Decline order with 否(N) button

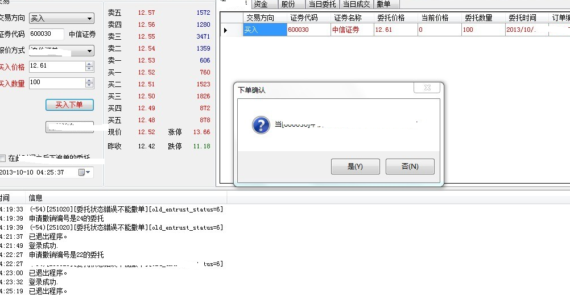coord(410,167)
